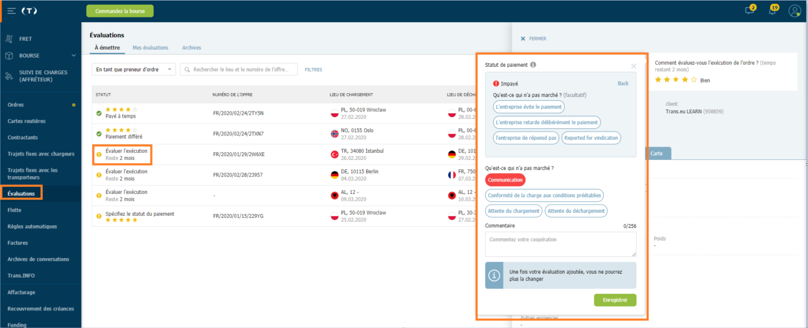Image resolution: width=808 pixels, height=328 pixels.
Task: Toggle Attente du déchargement tag
Action: (576, 211)
